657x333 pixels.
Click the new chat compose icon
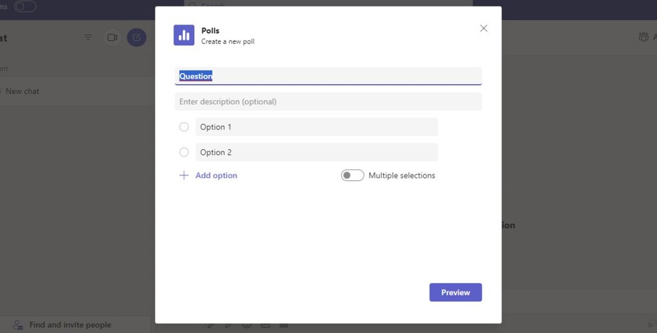coord(137,37)
